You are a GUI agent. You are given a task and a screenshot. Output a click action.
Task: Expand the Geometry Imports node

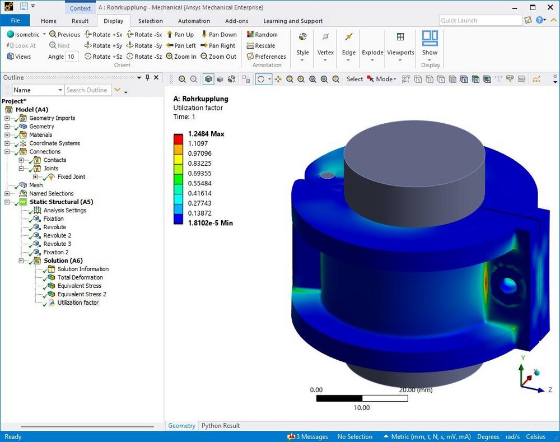click(x=7, y=118)
